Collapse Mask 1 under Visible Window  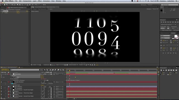click(11, 84)
